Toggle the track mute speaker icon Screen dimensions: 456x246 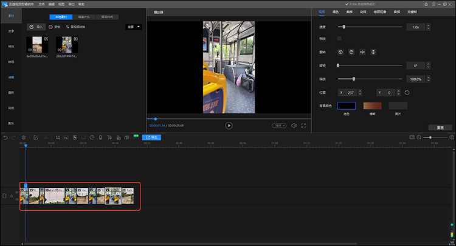16,199
